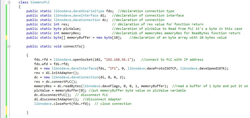Click 'plcValue = memoryBuffer[0];' statement

tap(61, 91)
